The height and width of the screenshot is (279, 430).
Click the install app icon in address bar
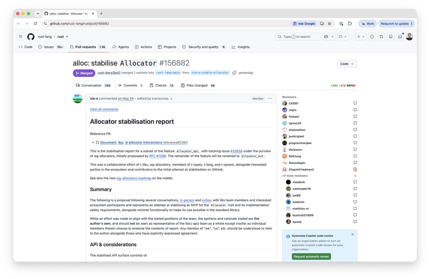[x=322, y=24]
